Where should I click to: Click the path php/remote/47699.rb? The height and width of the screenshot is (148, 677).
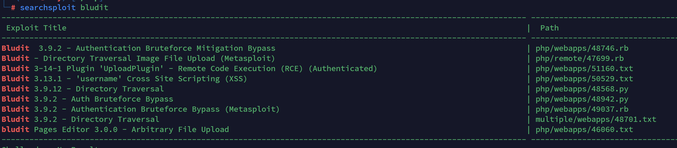[579, 58]
